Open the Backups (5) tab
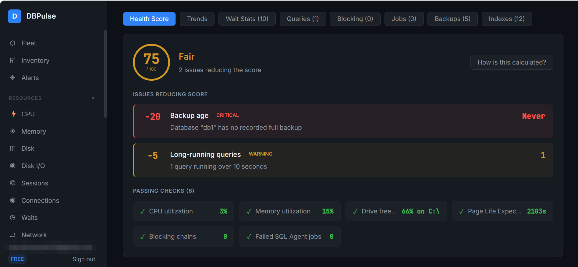 click(452, 19)
